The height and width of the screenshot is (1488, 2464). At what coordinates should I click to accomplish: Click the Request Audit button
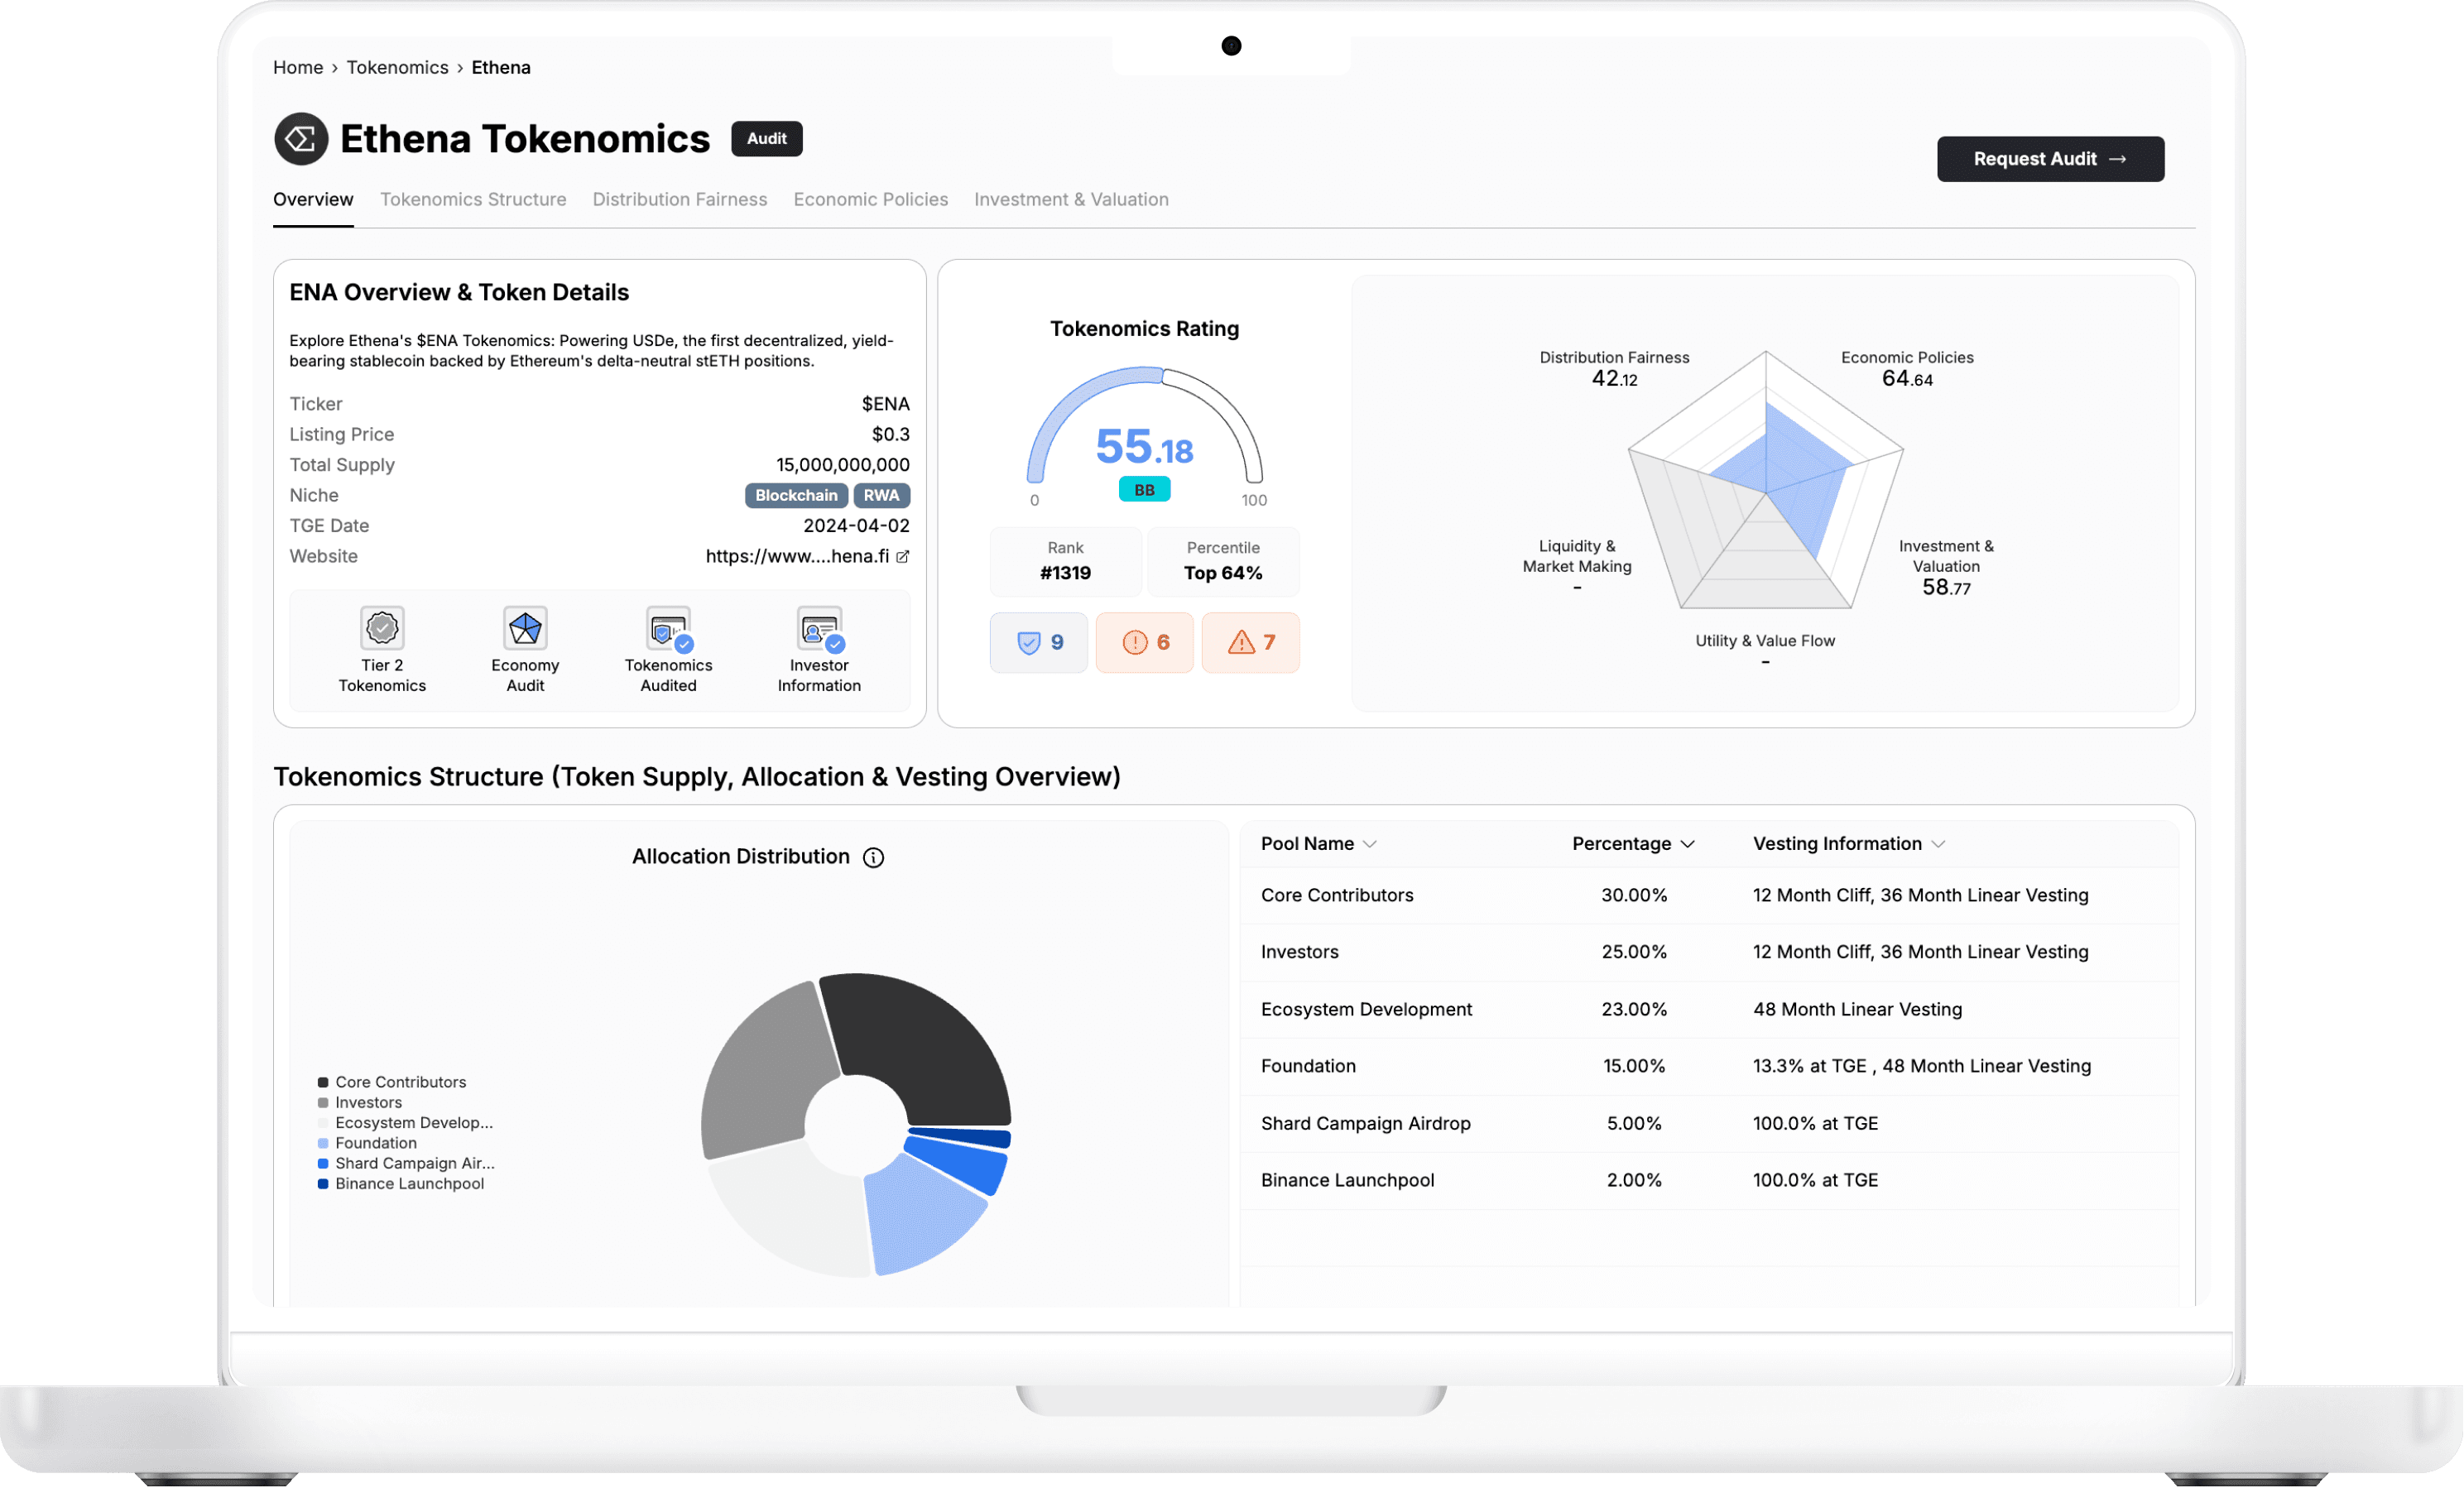point(2050,158)
